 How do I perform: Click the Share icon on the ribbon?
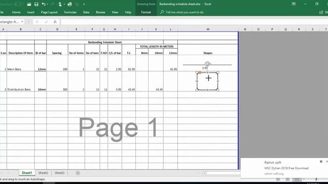tap(321, 12)
